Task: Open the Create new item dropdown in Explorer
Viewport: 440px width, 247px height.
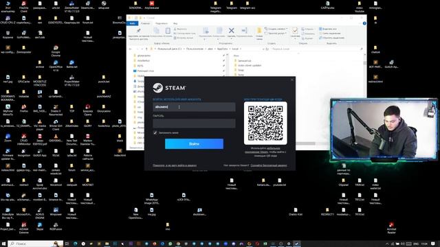Action: coord(276,29)
